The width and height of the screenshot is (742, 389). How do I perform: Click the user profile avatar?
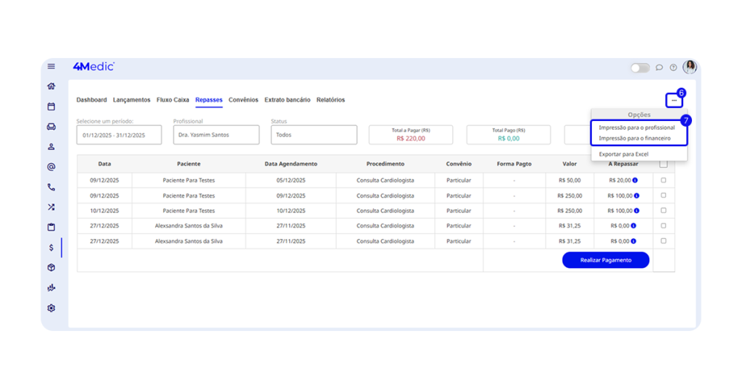690,67
